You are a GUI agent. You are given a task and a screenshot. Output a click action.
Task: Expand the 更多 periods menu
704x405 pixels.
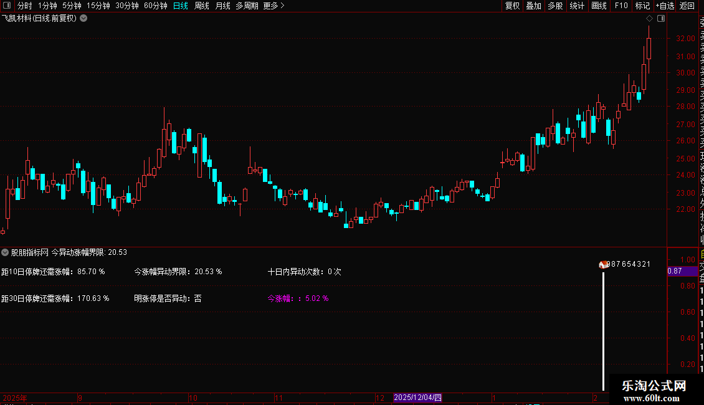coord(274,6)
